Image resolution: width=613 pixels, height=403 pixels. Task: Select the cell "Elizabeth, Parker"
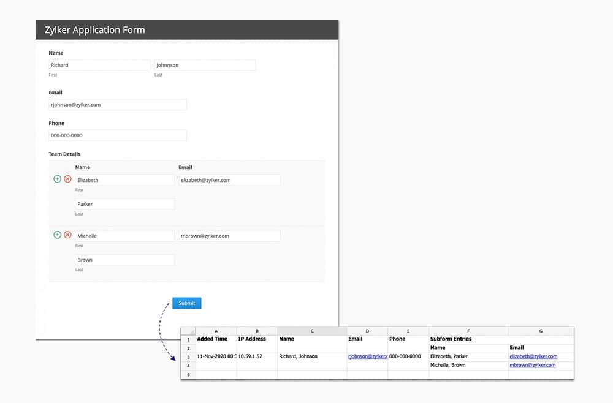[x=468, y=356]
